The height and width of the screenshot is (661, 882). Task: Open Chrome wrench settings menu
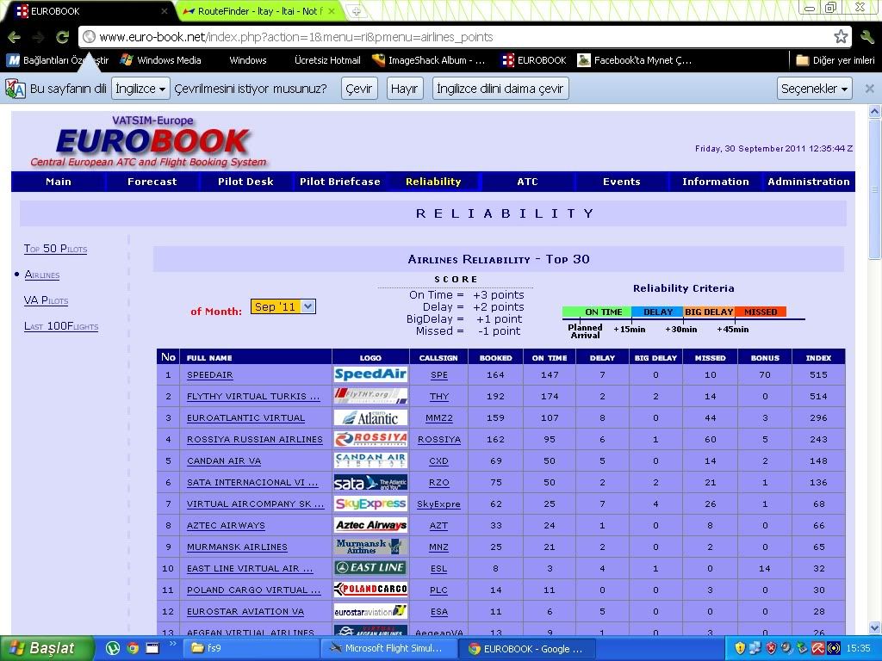[x=866, y=37]
